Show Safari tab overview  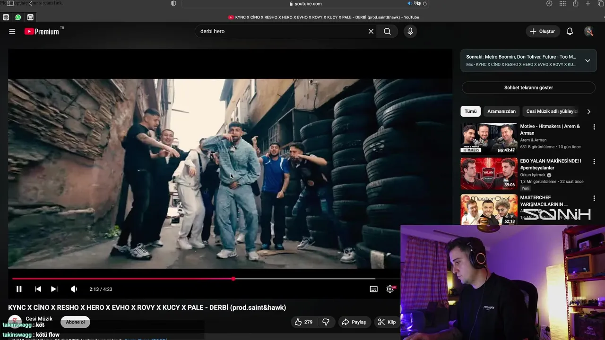point(601,3)
